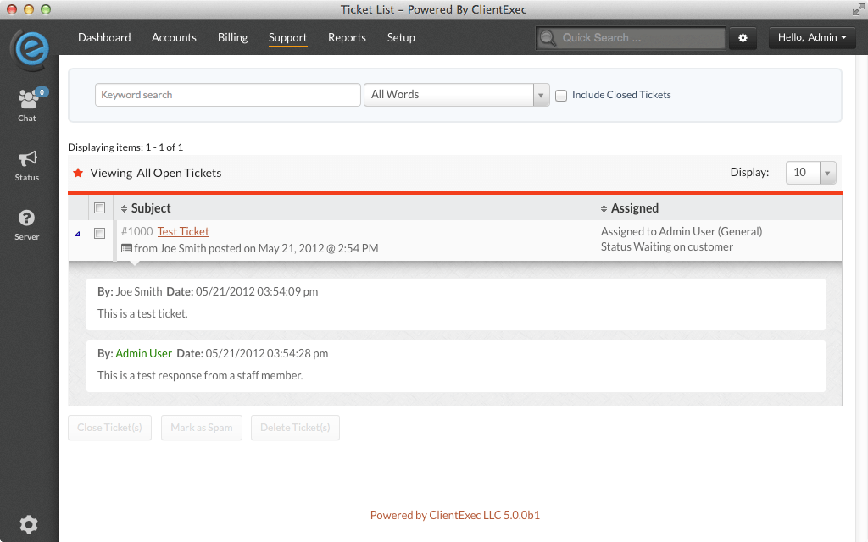This screenshot has width=868, height=542.
Task: Open the Billing menu
Action: pyautogui.click(x=232, y=38)
